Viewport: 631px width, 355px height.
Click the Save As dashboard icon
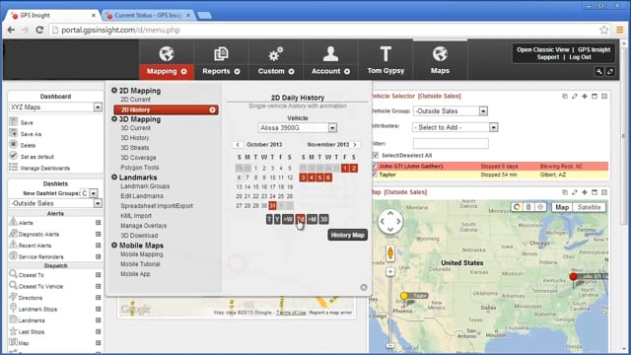coord(13,133)
